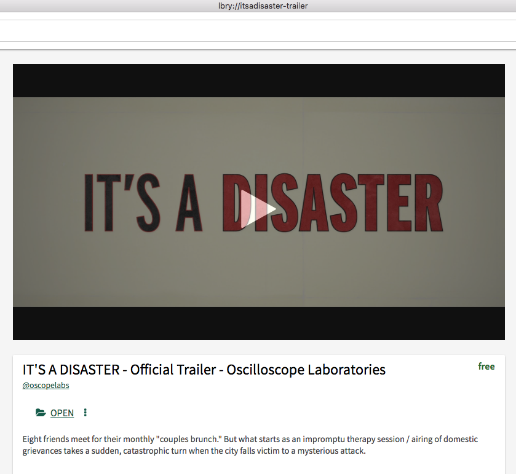Visit the @oscopelabs channel

coord(46,385)
